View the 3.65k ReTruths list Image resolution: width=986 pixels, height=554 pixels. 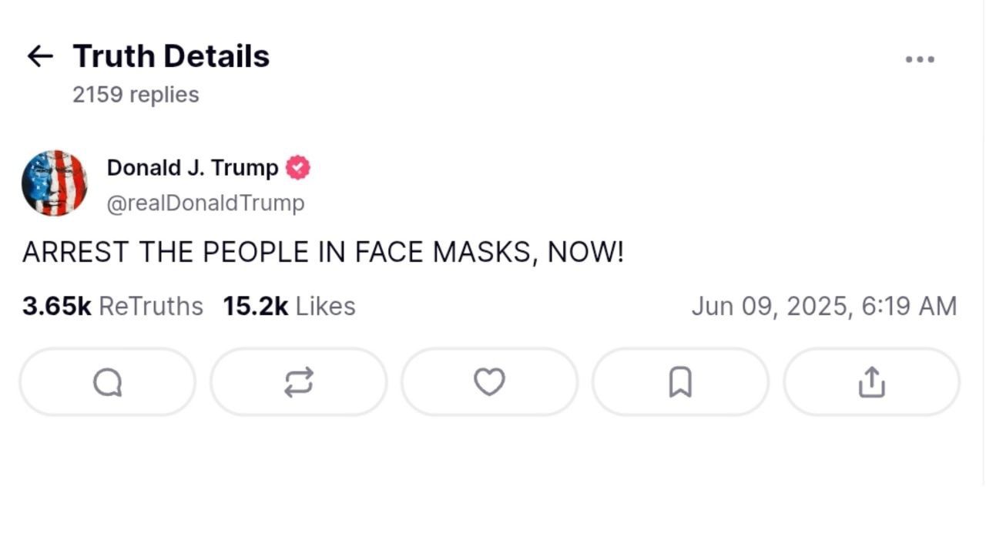(x=112, y=307)
